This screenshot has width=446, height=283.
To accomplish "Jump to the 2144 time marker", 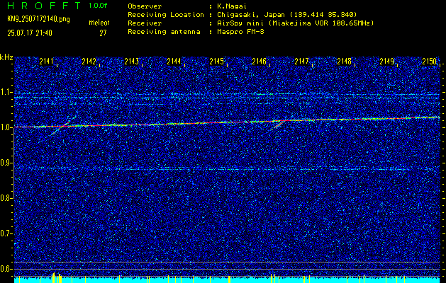I will pyautogui.click(x=174, y=61).
